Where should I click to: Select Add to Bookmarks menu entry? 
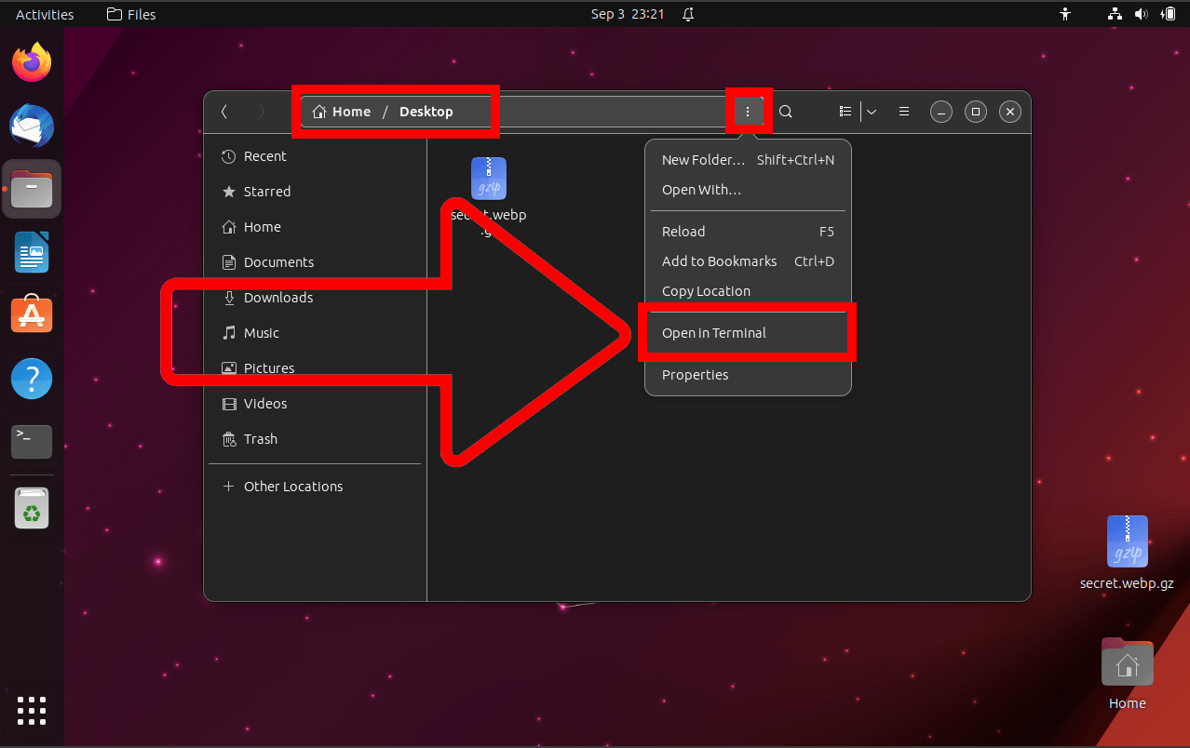[x=719, y=260]
